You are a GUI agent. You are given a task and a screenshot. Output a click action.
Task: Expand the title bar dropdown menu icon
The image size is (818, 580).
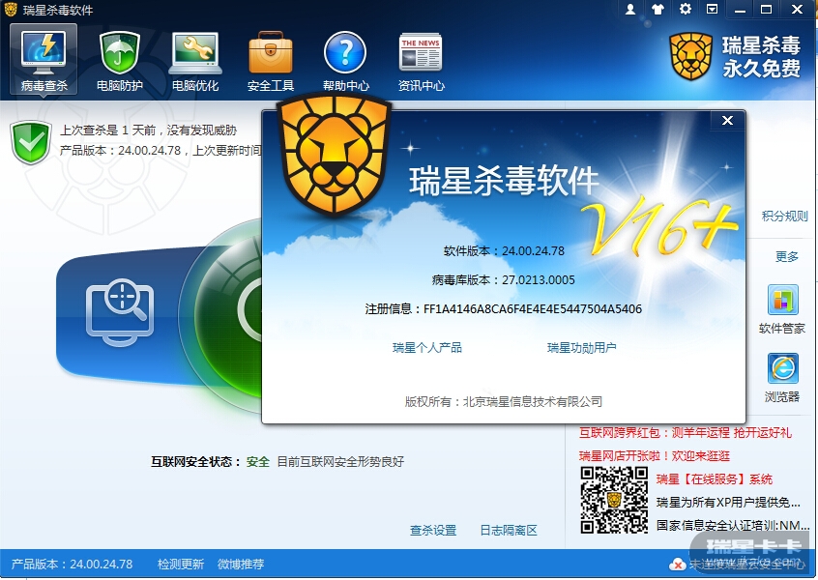pyautogui.click(x=712, y=9)
